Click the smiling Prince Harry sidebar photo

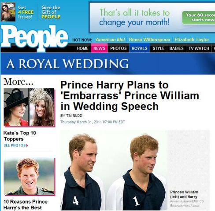coord(29,177)
